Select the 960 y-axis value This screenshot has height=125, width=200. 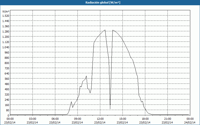click(7, 52)
